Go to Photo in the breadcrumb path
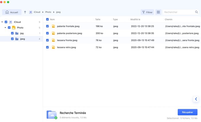 click(49, 12)
